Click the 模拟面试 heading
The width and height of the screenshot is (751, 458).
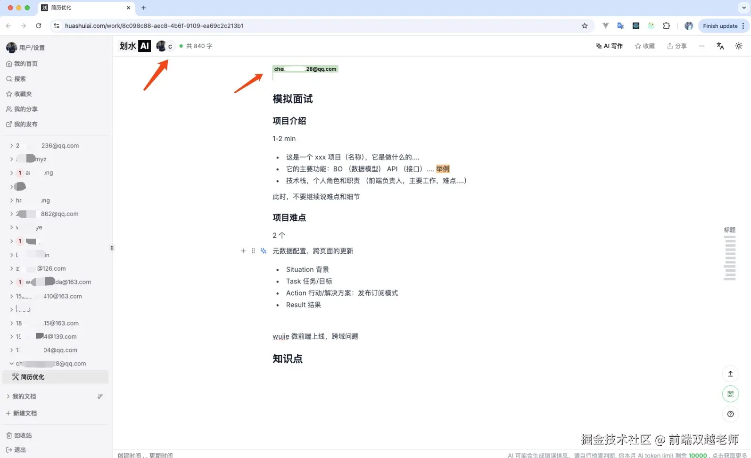pos(293,99)
